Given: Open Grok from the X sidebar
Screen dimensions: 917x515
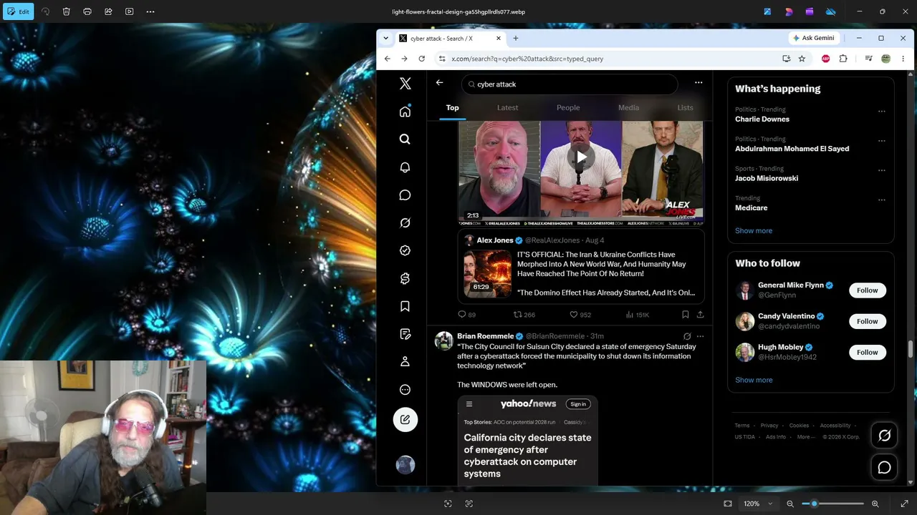Looking at the screenshot, I should point(405,223).
